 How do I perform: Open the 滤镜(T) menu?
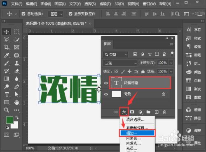point(105,4)
